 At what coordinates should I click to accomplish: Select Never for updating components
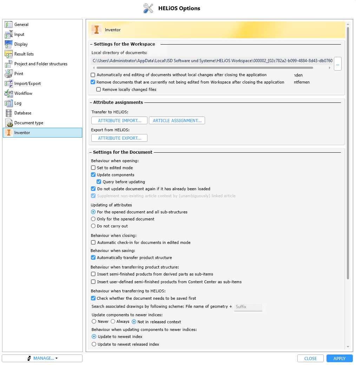[94, 321]
